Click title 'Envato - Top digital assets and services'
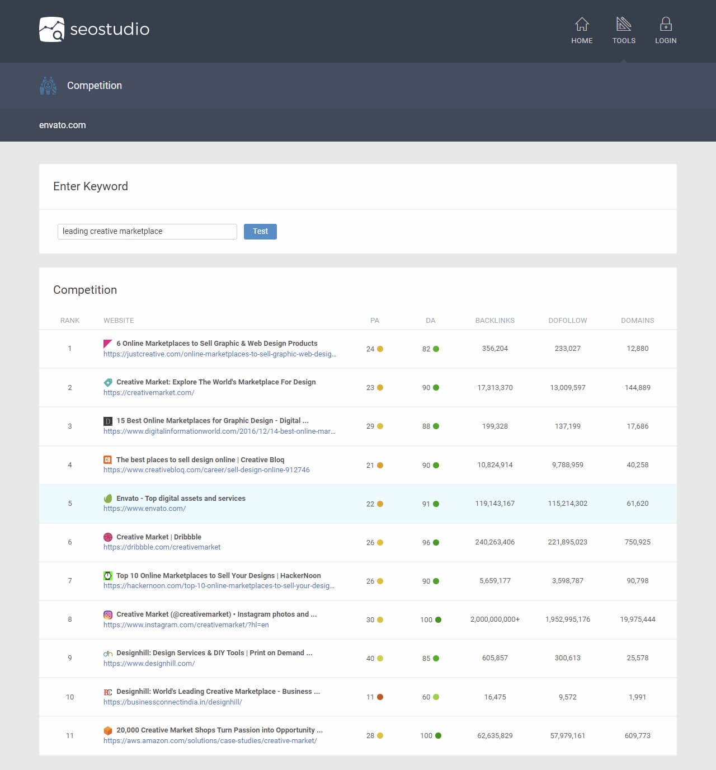Image resolution: width=716 pixels, height=770 pixels. (x=181, y=499)
